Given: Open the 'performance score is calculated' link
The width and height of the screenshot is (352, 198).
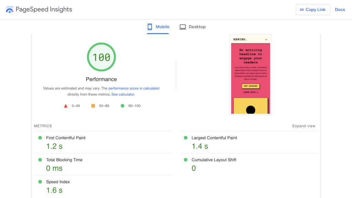Looking at the screenshot, I should (134, 88).
